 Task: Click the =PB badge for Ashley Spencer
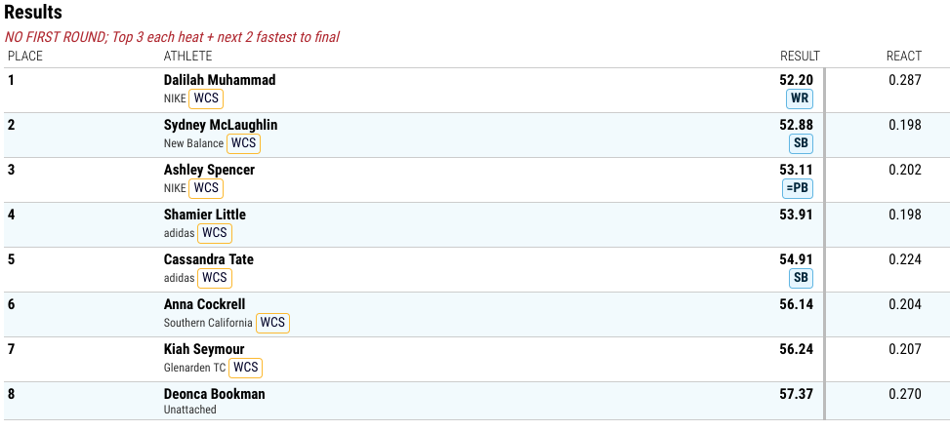coord(797,188)
